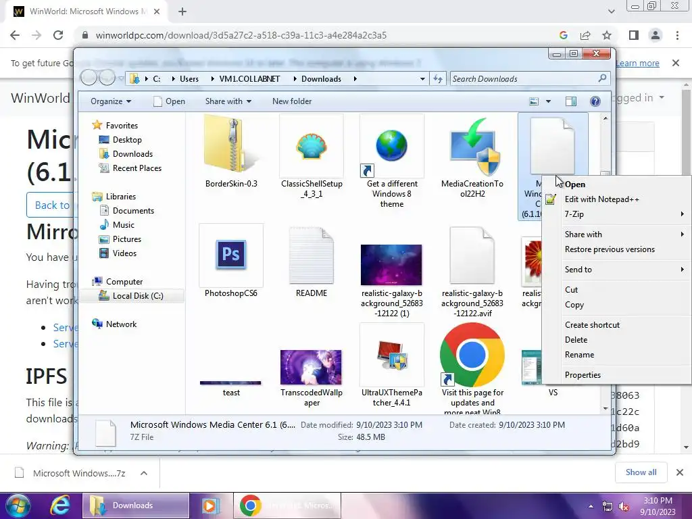This screenshot has width=692, height=519.
Task: Click the search magnifier icon in Explorer
Action: click(x=602, y=78)
